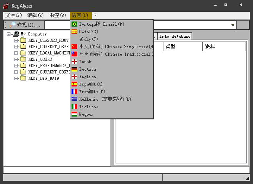This screenshot has height=184, width=253.
Task: Switch to the Info database tab
Action: tap(175, 36)
